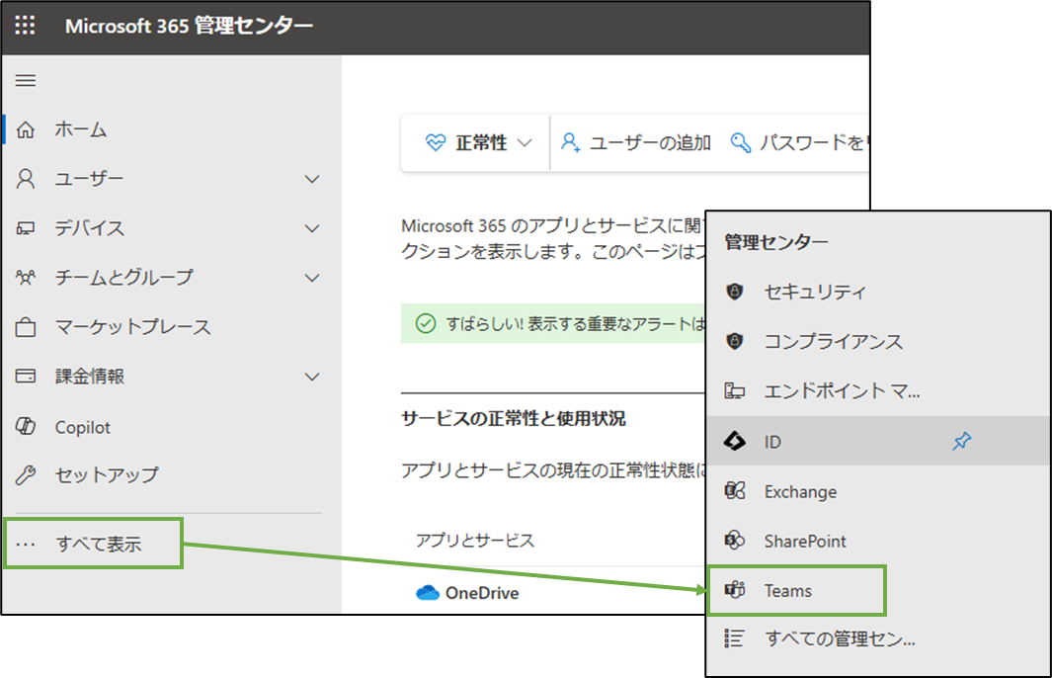Click the health heart icon
The image size is (1052, 678).
[x=436, y=142]
